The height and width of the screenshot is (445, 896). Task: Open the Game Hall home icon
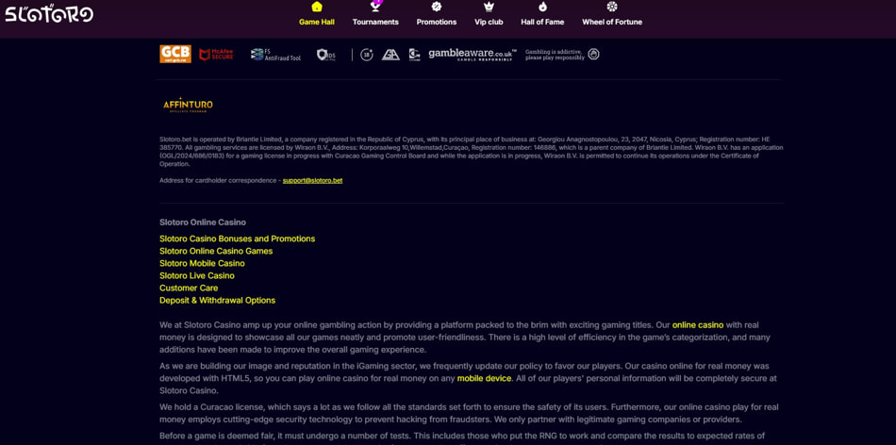coord(317,8)
